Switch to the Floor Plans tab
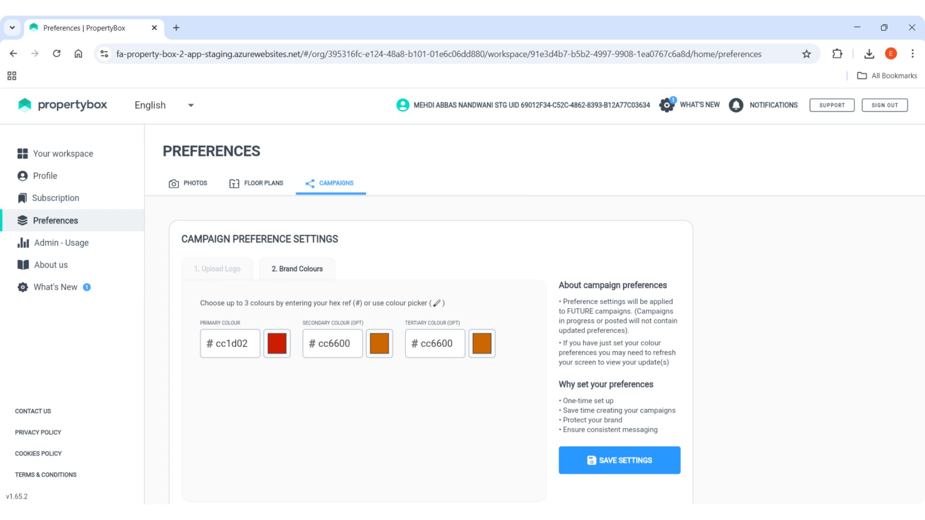The width and height of the screenshot is (925, 520). tap(256, 183)
